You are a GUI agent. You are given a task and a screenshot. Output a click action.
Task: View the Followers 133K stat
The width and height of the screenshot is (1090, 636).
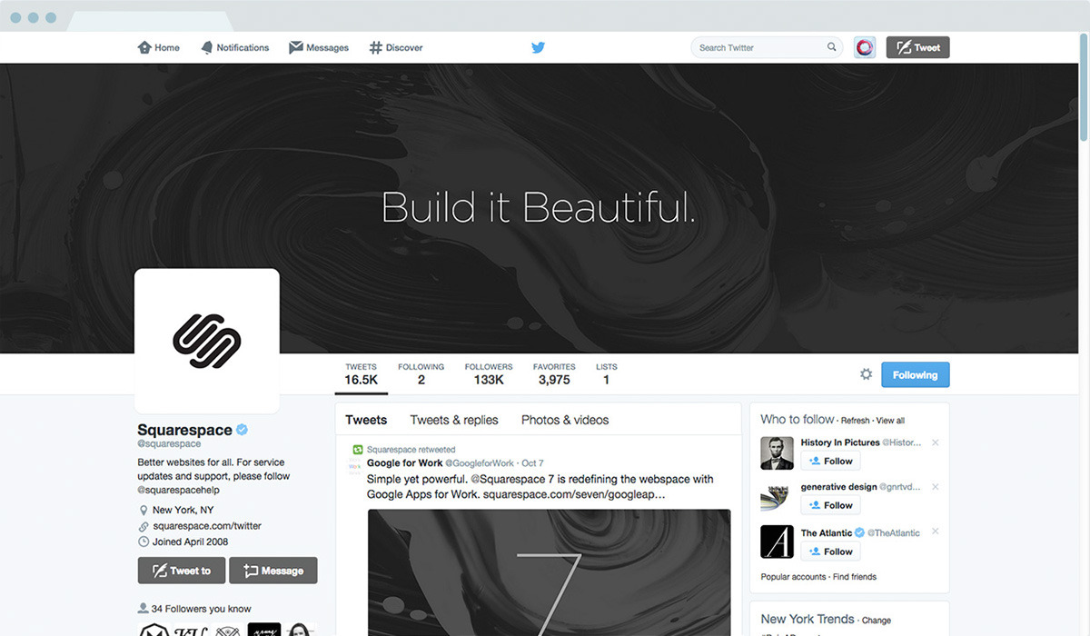pos(489,374)
